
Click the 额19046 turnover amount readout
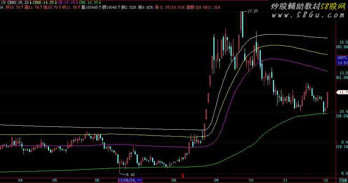(x=109, y=7)
